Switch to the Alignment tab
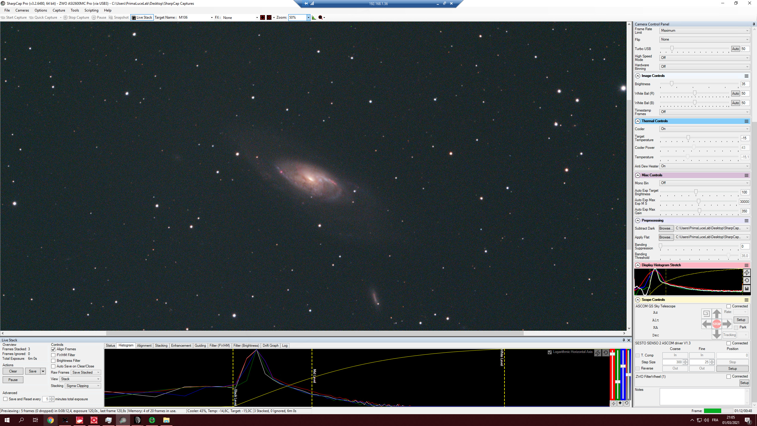This screenshot has width=757, height=426. [x=144, y=346]
